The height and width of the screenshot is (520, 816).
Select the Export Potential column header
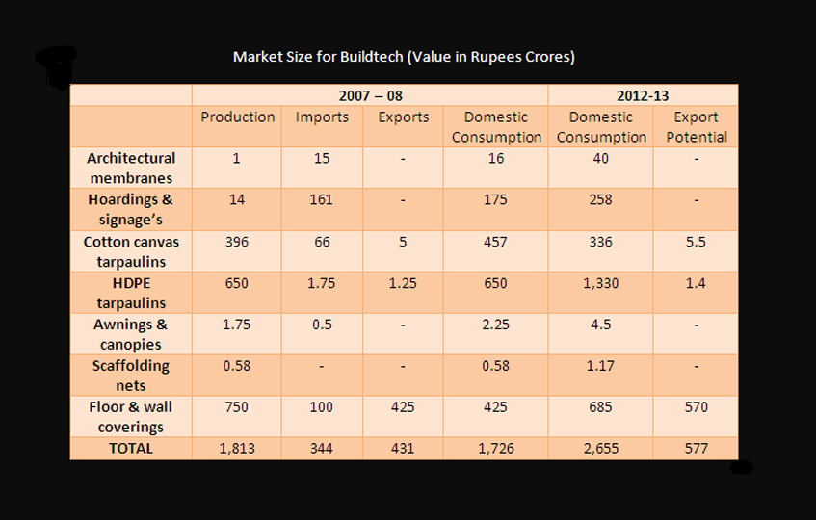point(696,126)
